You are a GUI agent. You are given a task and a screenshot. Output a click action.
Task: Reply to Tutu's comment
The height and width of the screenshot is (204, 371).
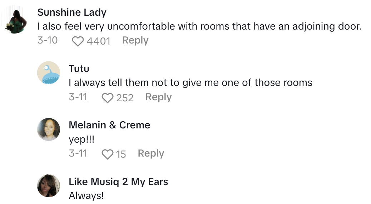(x=158, y=97)
